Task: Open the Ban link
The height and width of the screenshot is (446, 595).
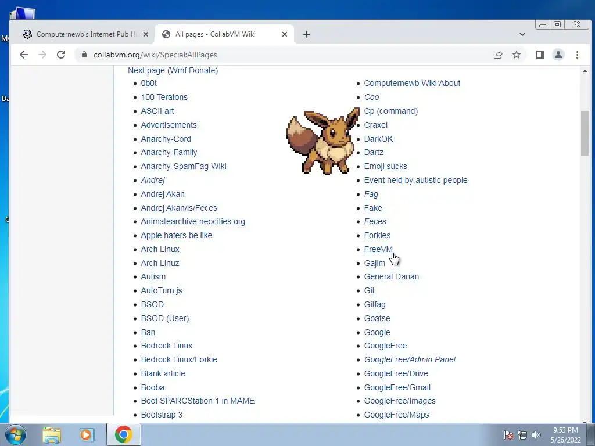Action: click(x=148, y=332)
